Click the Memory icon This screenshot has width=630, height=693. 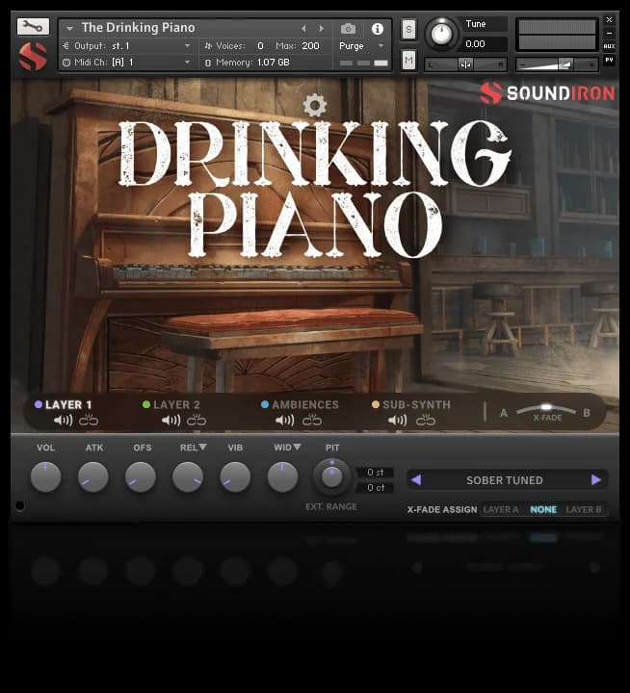[208, 63]
